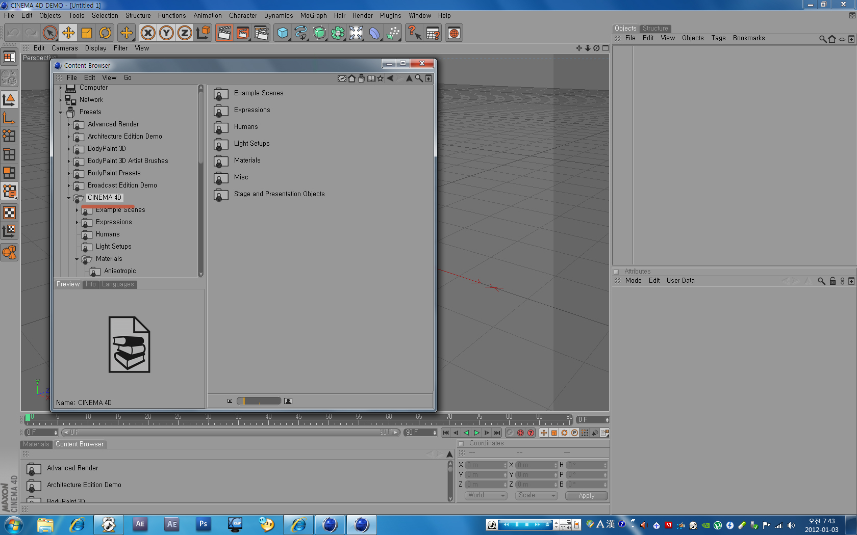
Task: Click the Undo arrow icon
Action: [13, 33]
